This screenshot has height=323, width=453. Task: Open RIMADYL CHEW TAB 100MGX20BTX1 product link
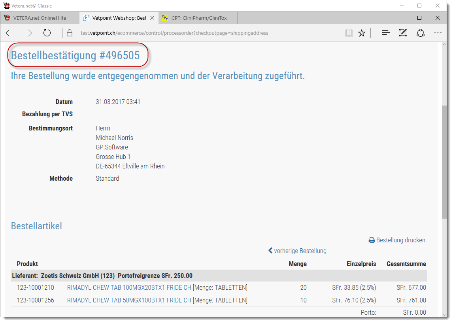pyautogui.click(x=129, y=287)
